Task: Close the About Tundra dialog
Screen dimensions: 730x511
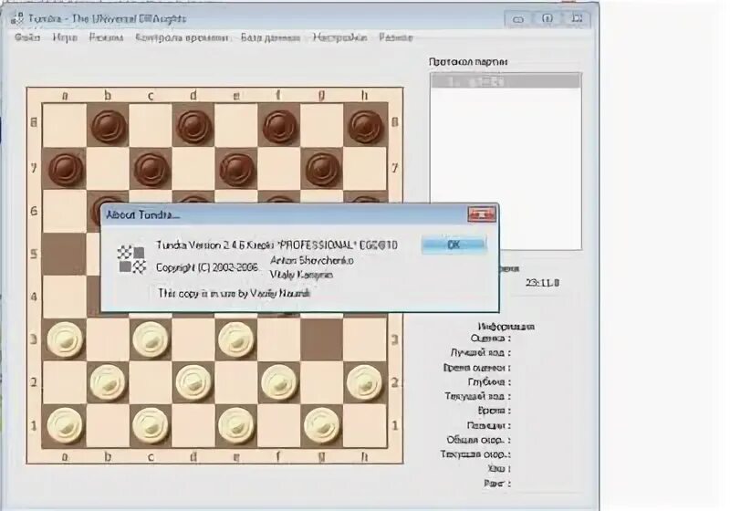Action: [482, 214]
